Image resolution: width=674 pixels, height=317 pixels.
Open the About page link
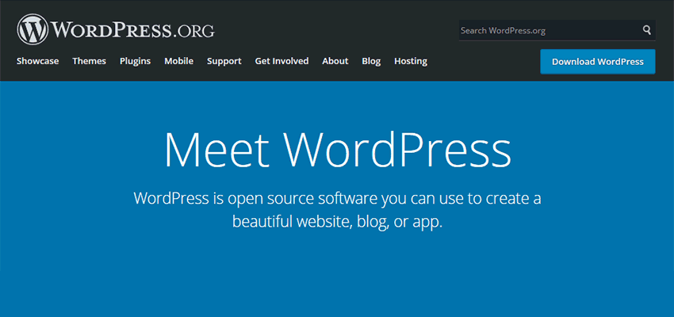coord(335,61)
